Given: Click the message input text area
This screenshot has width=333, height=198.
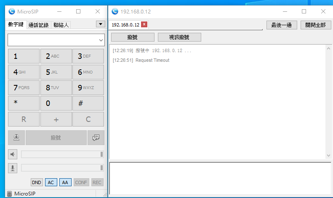Looking at the screenshot, I should (x=220, y=178).
